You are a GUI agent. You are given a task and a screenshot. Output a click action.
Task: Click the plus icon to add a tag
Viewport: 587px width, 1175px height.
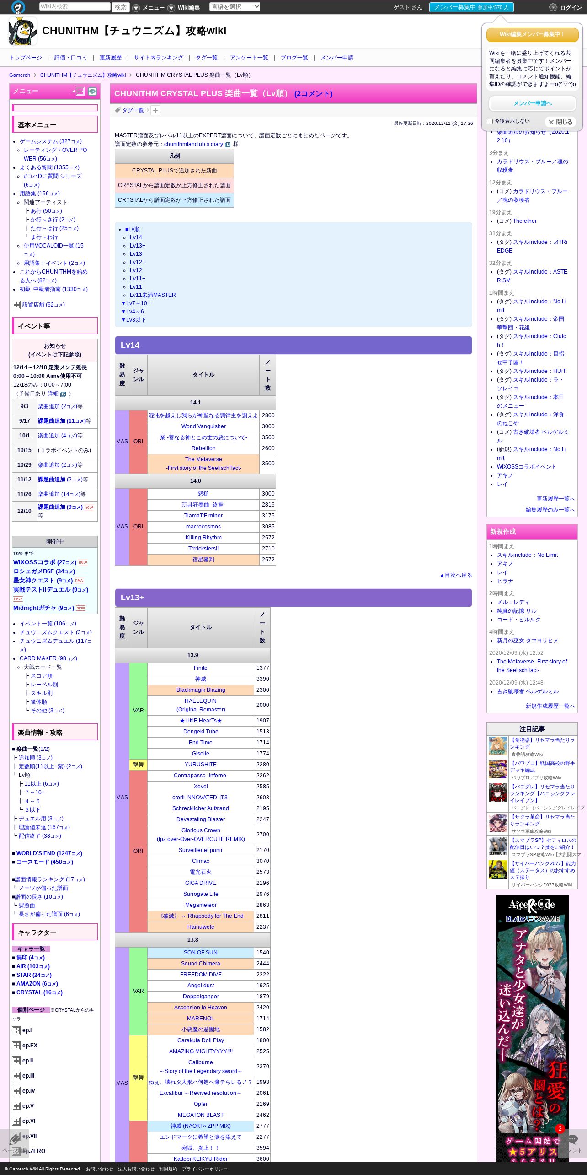click(x=155, y=110)
